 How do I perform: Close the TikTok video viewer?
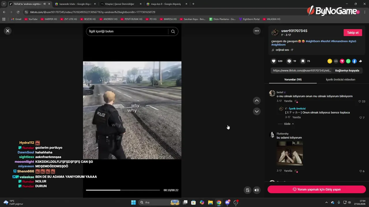[8, 31]
